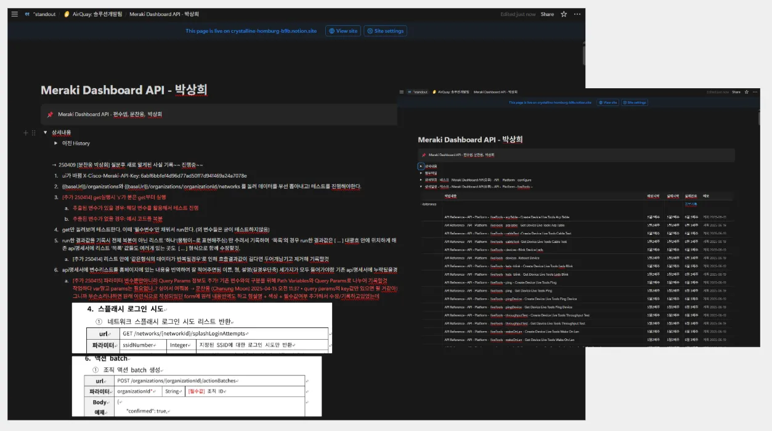772x431 pixels.
Task: Expand the 이전 History toggle
Action: 55,143
